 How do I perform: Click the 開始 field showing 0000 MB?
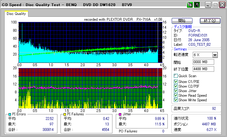click(x=203, y=62)
